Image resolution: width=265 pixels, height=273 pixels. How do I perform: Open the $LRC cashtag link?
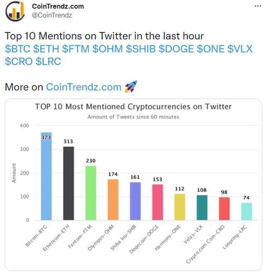click(x=48, y=62)
